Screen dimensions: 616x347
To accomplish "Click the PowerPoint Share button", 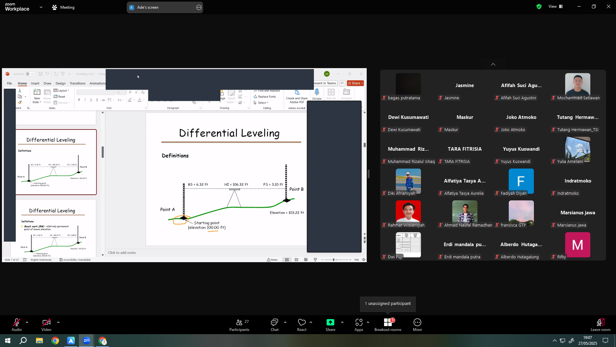I will click(355, 83).
